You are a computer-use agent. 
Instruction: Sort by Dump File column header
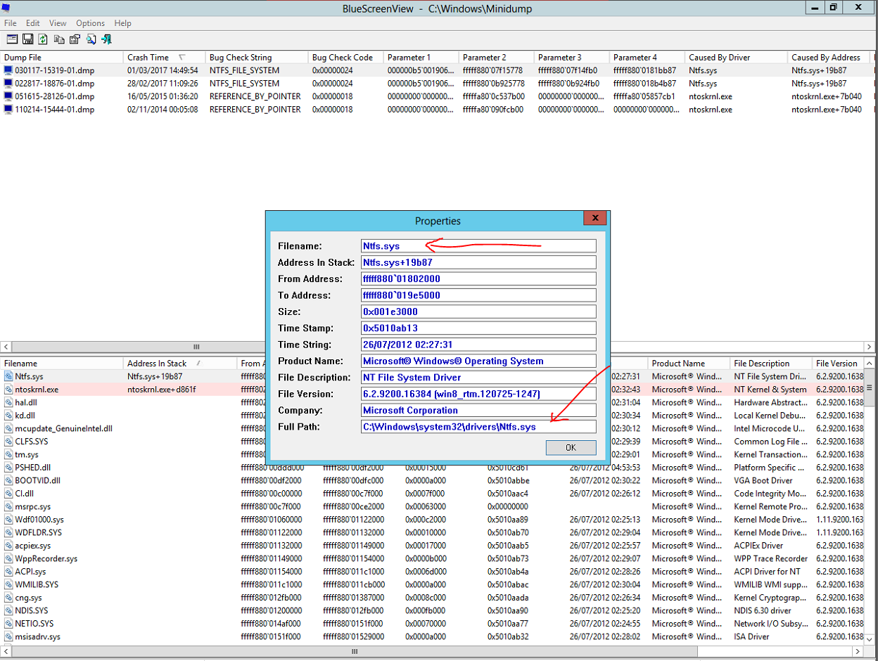click(x=61, y=57)
